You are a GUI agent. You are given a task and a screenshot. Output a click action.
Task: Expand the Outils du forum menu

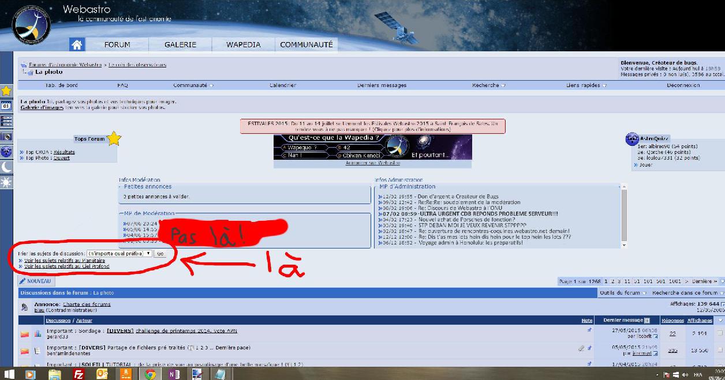[623, 293]
